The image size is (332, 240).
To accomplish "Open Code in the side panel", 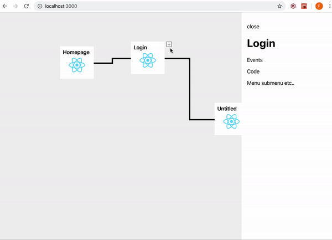I will [x=253, y=72].
